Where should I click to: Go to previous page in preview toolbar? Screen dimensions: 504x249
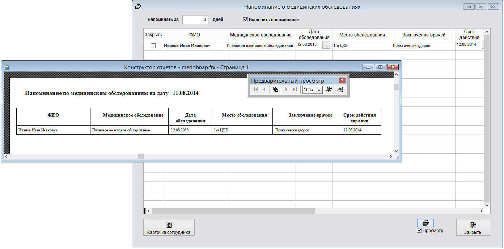tap(264, 90)
